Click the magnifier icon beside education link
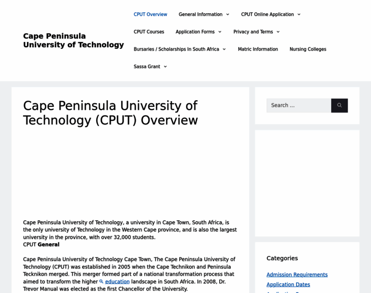 (101, 282)
